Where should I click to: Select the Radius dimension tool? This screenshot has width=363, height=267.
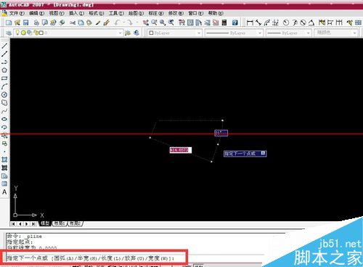(286, 23)
